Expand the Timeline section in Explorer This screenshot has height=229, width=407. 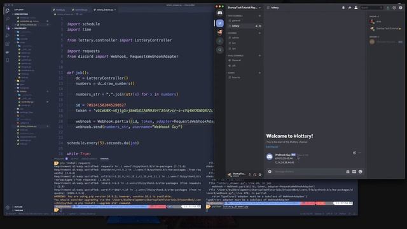[x=18, y=211]
